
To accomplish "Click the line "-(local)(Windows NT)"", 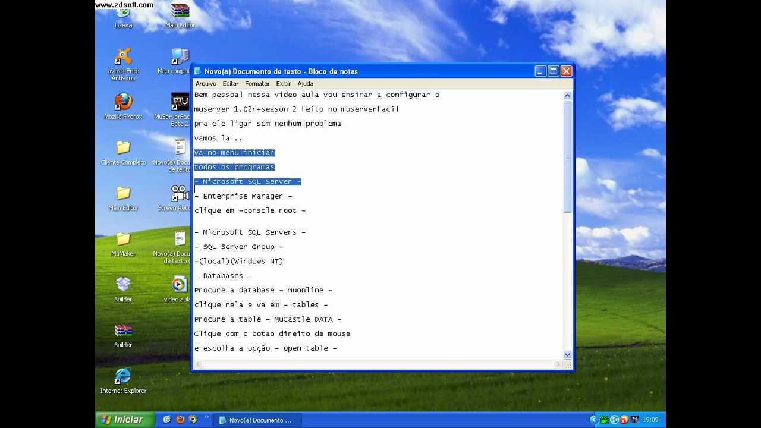I will click(x=238, y=261).
